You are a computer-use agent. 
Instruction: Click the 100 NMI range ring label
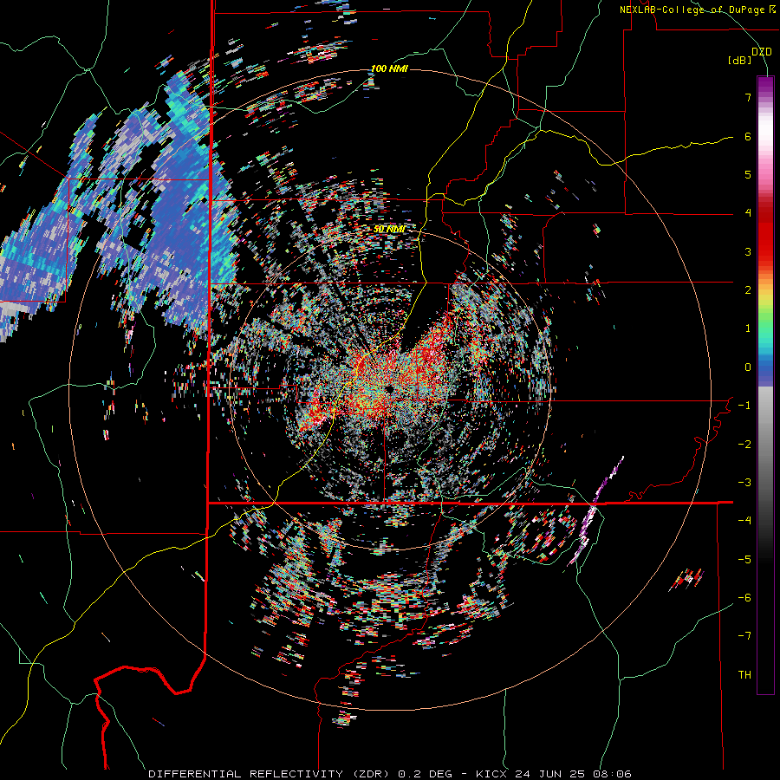[389, 68]
